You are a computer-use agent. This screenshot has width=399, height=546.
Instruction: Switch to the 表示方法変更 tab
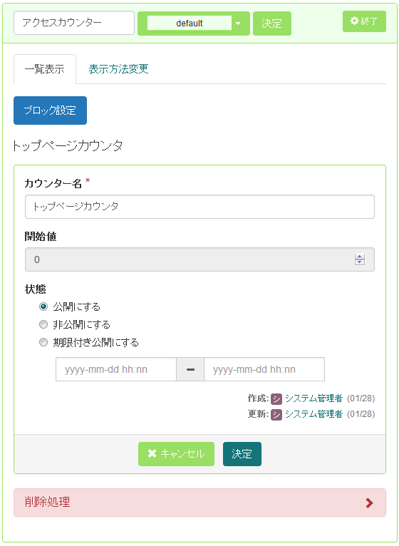point(118,68)
